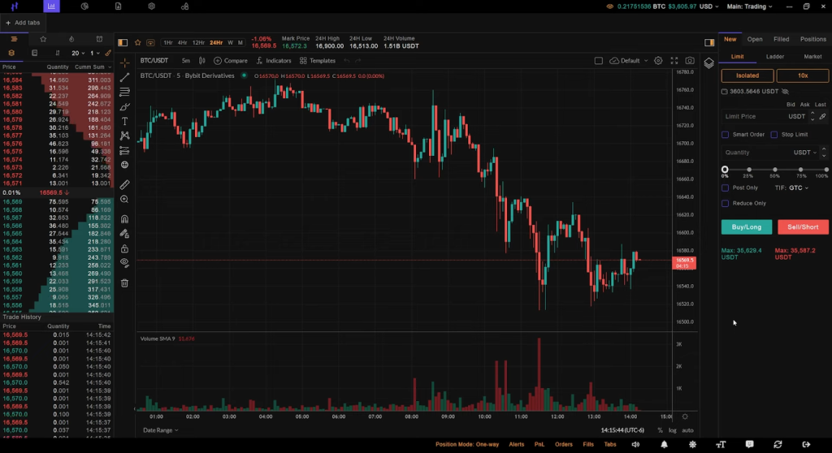Toggle hide all drawings eye tool
Screen dimensions: 832x453
pos(124,262)
